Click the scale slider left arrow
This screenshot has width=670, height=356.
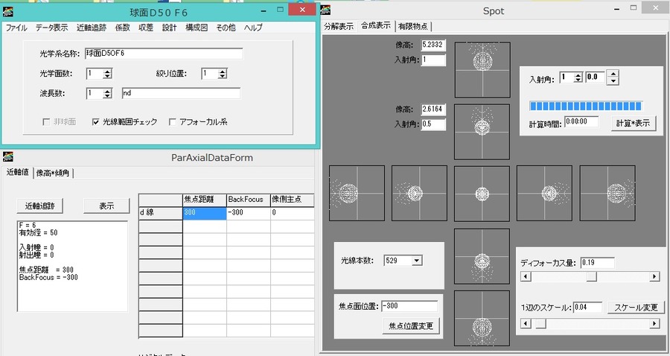click(x=526, y=324)
